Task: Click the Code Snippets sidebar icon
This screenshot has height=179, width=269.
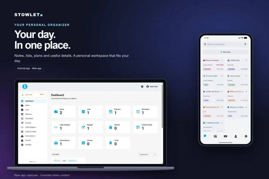Action: (22, 127)
